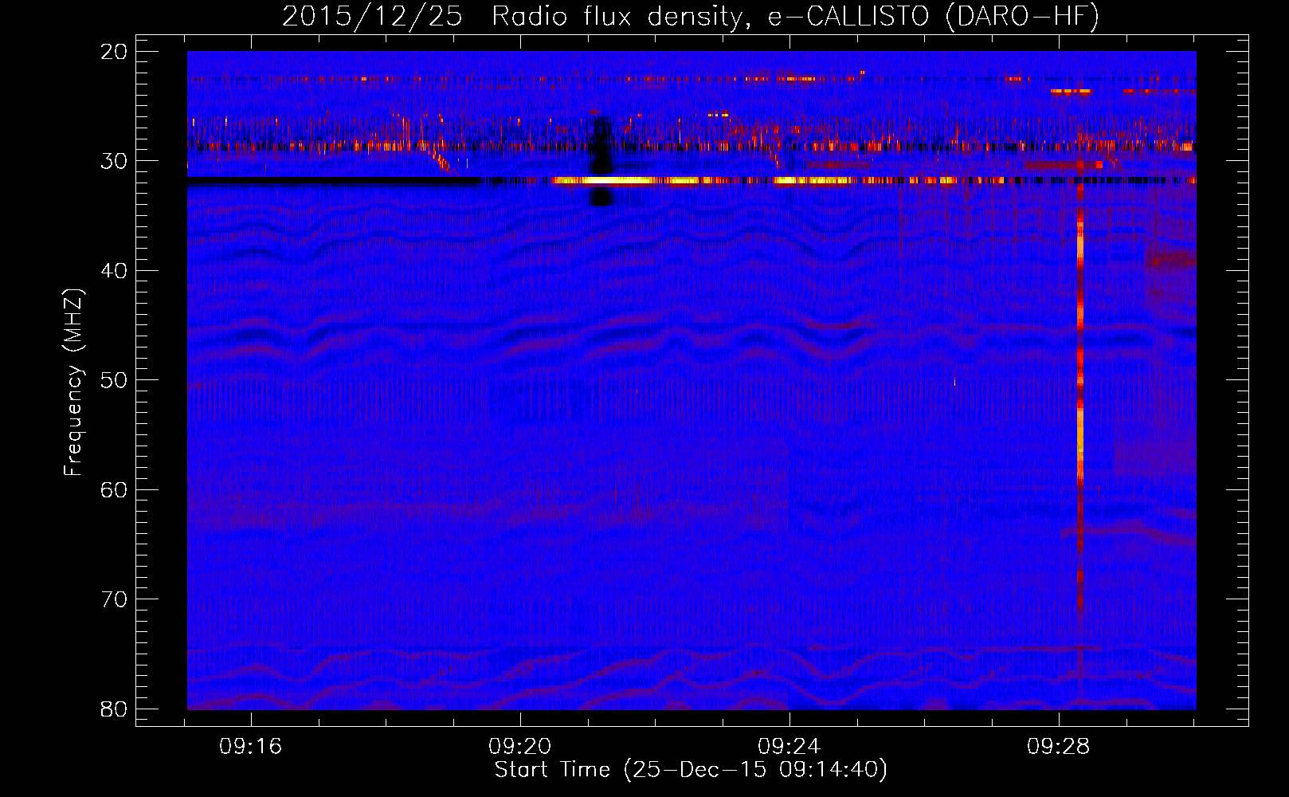1289x797 pixels.
Task: Click the date '2015/12/25' in the title
Action: coord(372,16)
